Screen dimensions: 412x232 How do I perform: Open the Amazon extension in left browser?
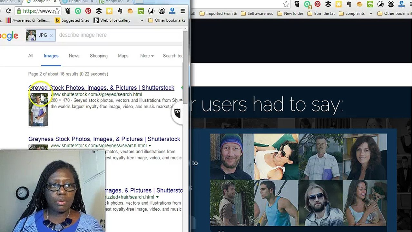[x=172, y=11]
